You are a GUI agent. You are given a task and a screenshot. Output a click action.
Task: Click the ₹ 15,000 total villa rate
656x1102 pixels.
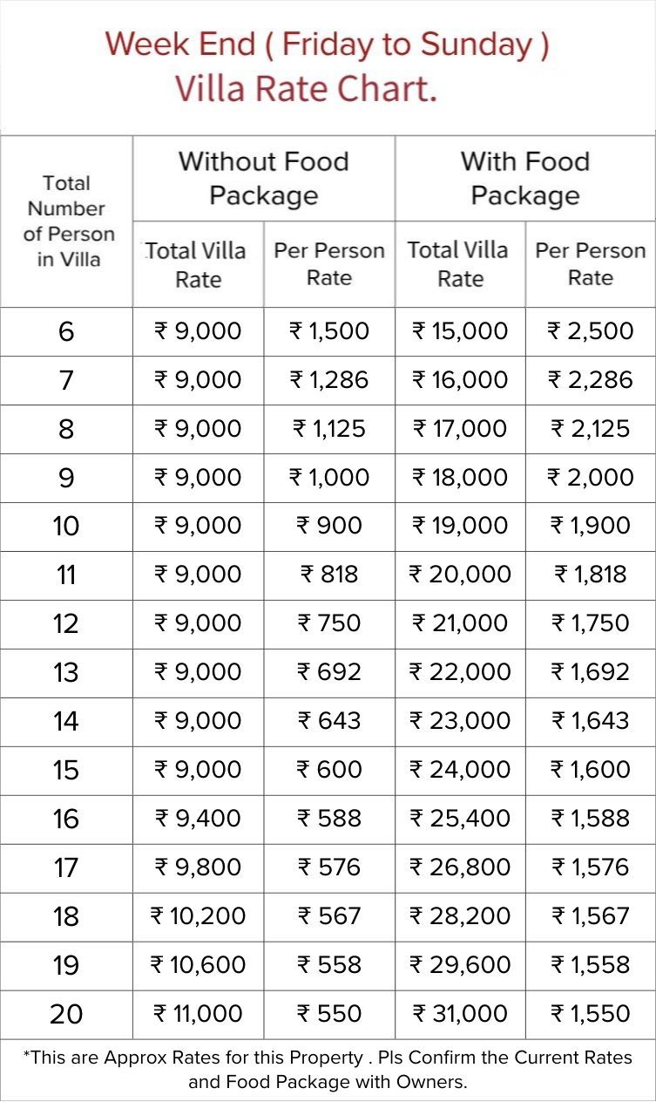(460, 331)
